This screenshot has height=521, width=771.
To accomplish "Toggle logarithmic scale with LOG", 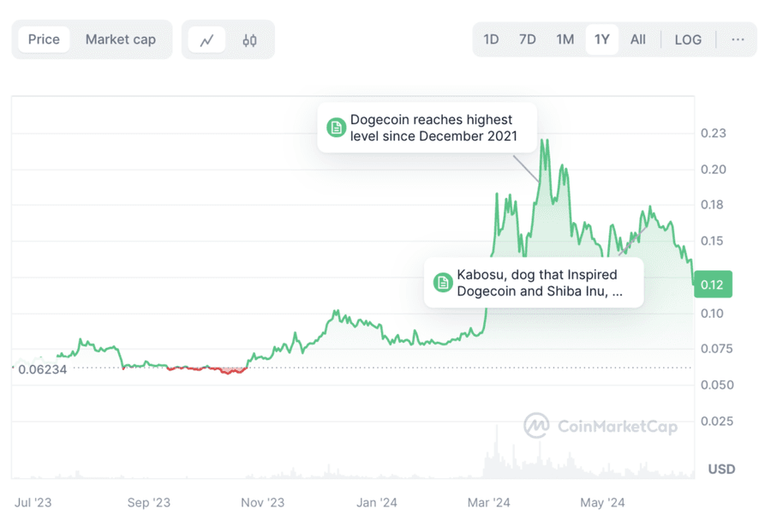I will coord(688,39).
